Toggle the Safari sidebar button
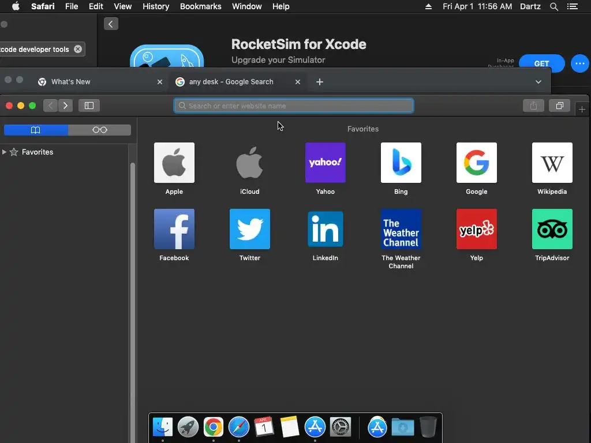The height and width of the screenshot is (443, 591). click(x=89, y=106)
